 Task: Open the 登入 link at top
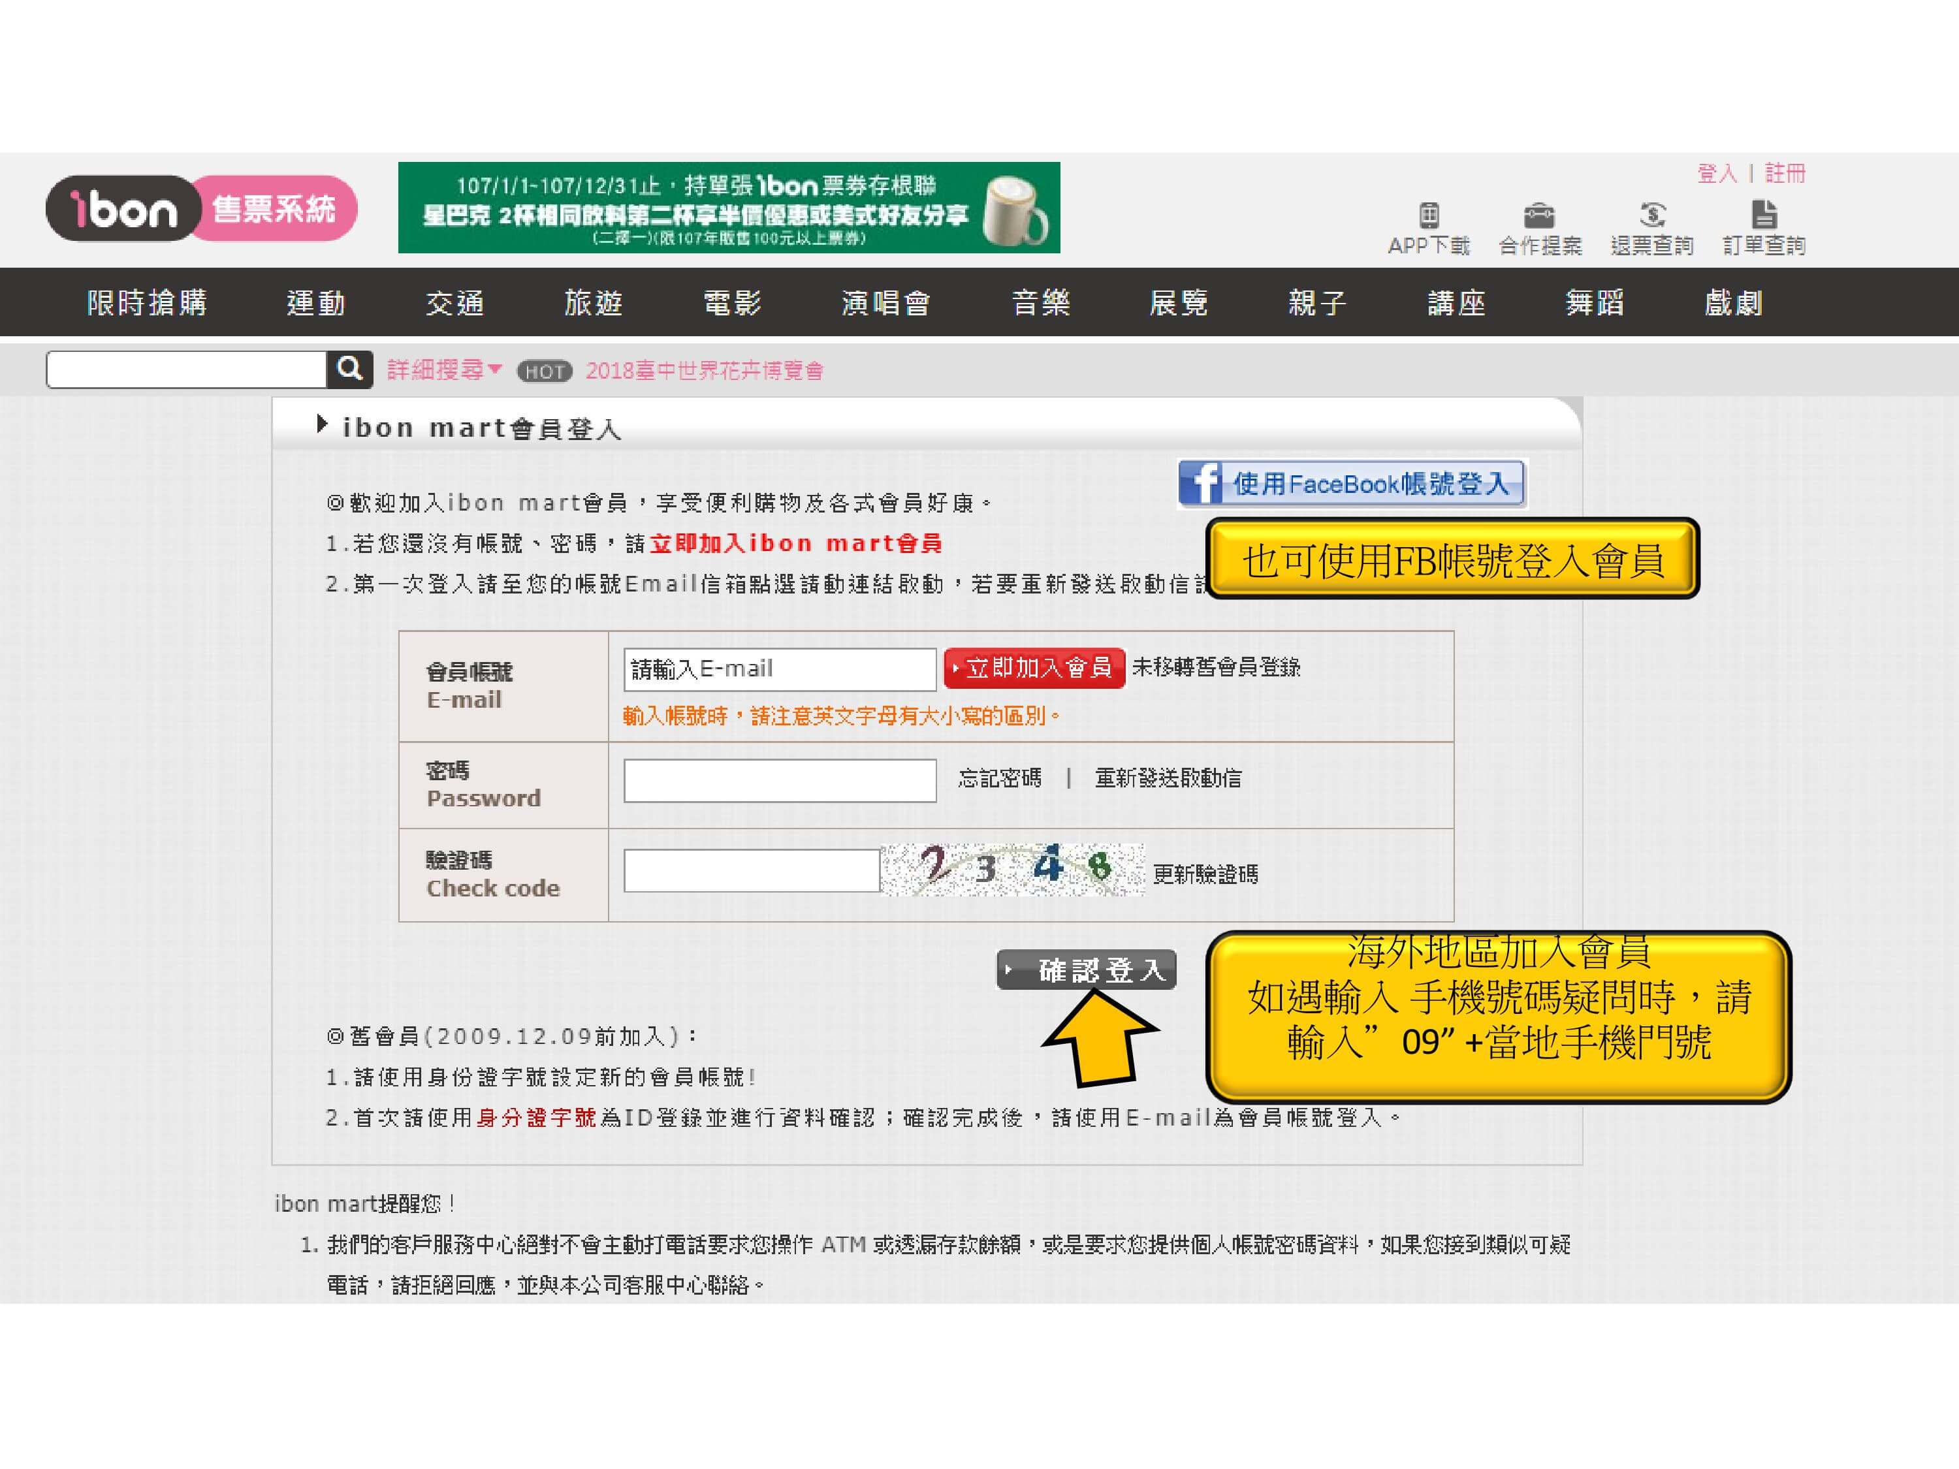click(x=1716, y=174)
